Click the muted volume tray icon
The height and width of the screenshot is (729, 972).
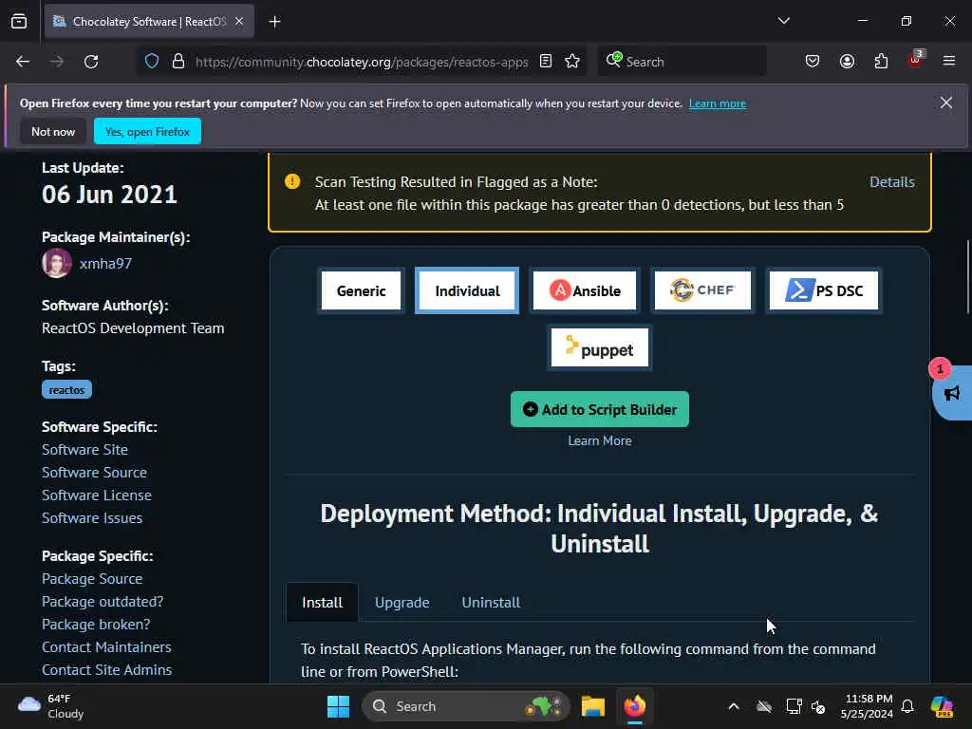click(818, 706)
